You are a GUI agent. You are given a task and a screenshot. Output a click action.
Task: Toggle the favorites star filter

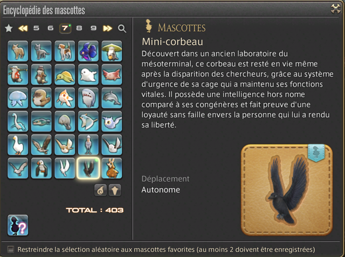[x=9, y=28]
